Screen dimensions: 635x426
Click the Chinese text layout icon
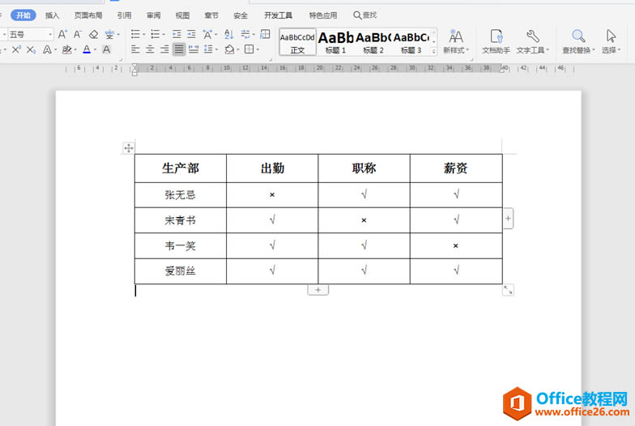207,34
